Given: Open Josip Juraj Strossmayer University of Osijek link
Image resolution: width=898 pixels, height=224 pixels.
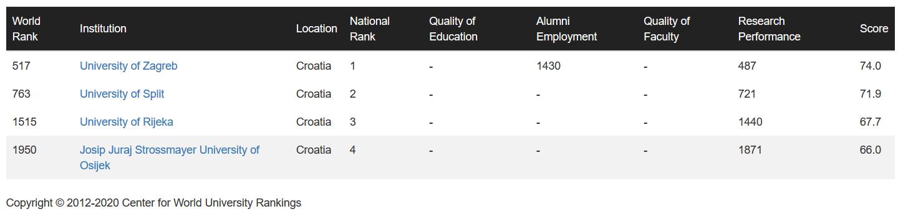Looking at the screenshot, I should tap(170, 157).
